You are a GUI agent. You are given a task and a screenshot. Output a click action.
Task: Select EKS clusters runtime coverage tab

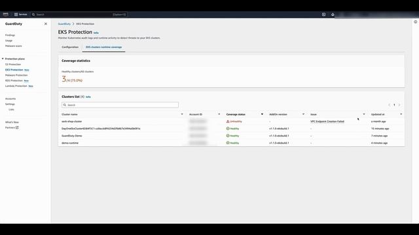click(103, 47)
